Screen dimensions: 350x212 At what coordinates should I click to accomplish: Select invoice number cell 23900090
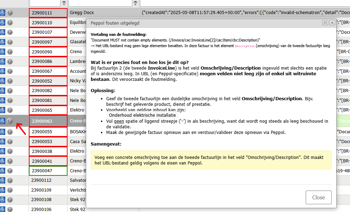(48, 52)
